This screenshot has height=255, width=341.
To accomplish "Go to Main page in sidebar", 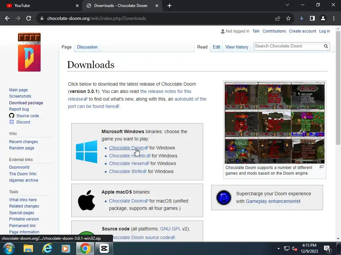I will coord(19,90).
